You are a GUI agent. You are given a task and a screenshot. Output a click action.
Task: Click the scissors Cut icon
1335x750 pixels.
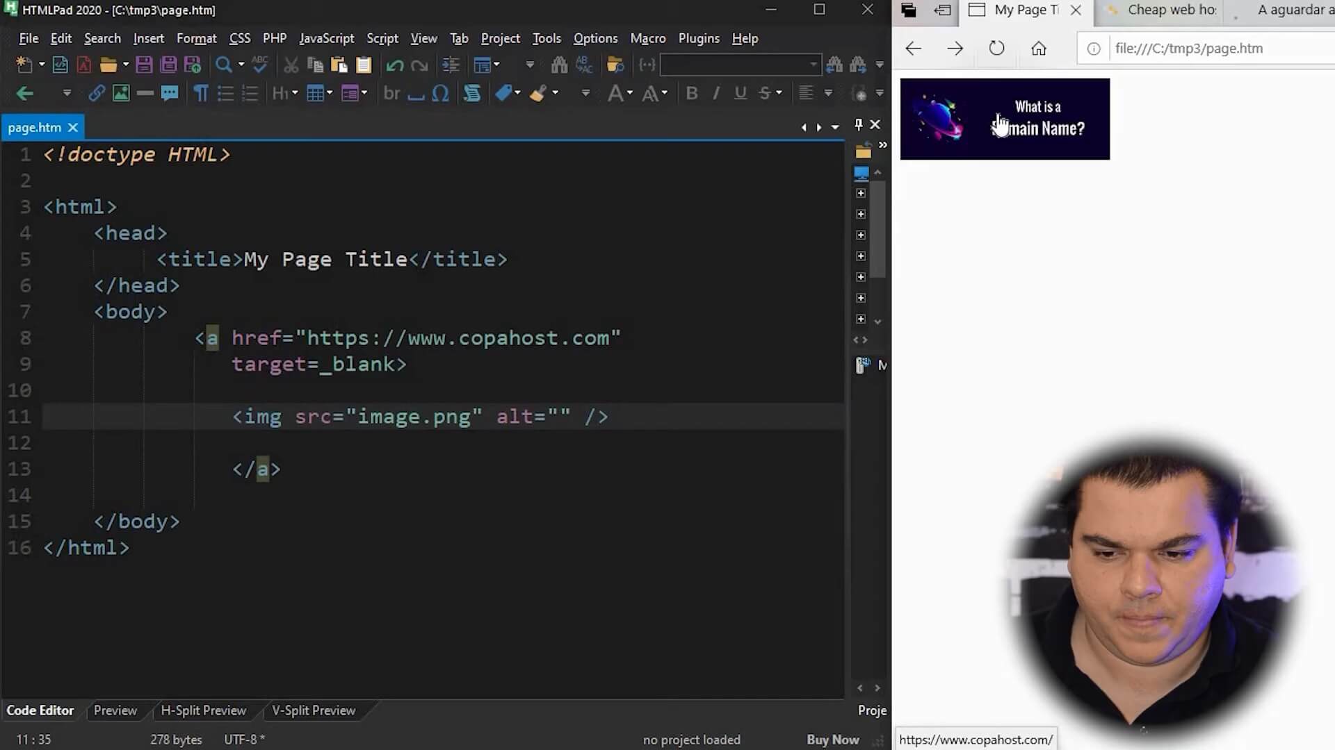(291, 65)
